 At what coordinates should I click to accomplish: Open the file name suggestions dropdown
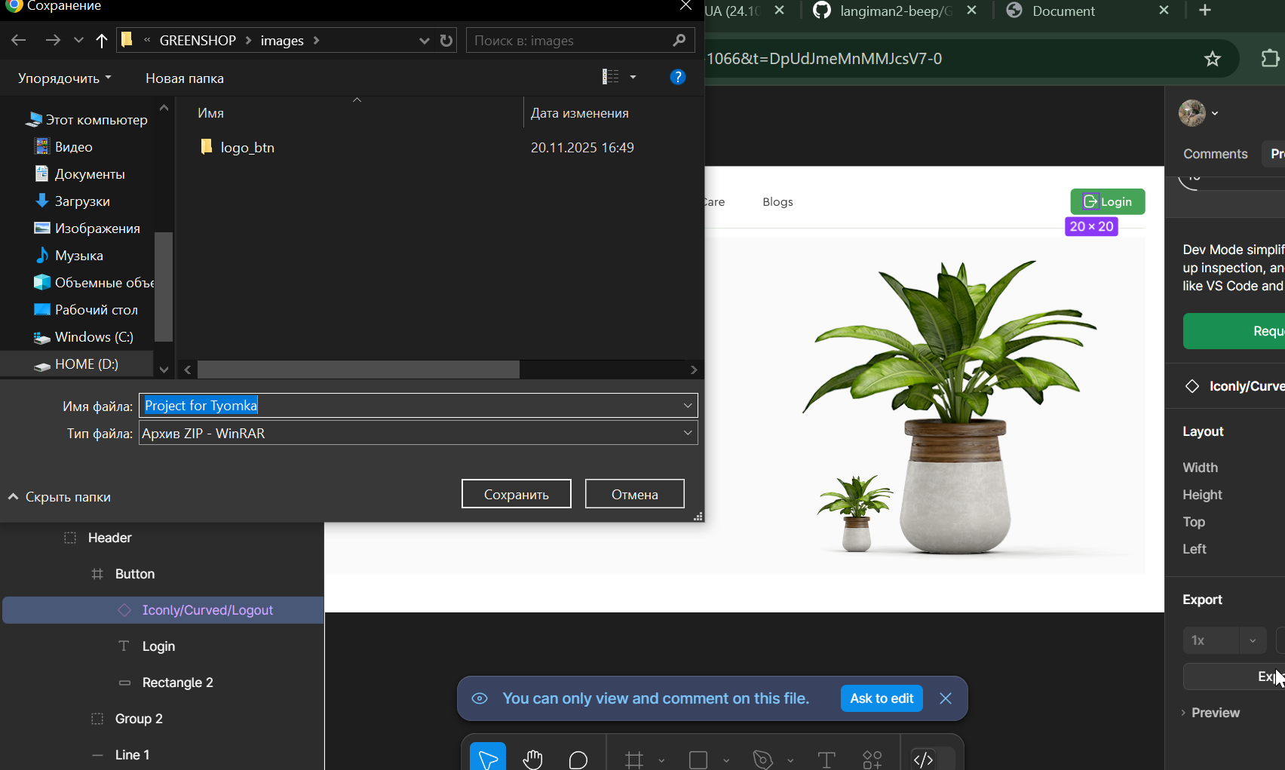point(688,406)
